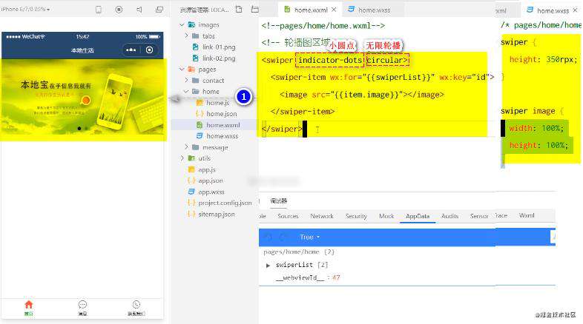Open the Wxml debugger tab
This screenshot has width=583, height=324.
527,215
